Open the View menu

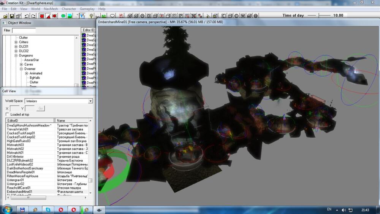pos(24,9)
